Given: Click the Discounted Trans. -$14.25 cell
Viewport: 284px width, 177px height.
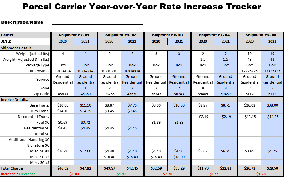Looking at the screenshot, I should [x=272, y=117].
